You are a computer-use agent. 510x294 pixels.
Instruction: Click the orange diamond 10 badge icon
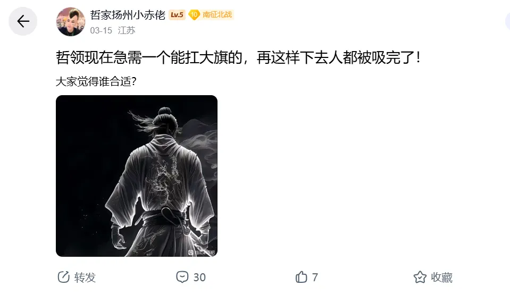coord(194,15)
